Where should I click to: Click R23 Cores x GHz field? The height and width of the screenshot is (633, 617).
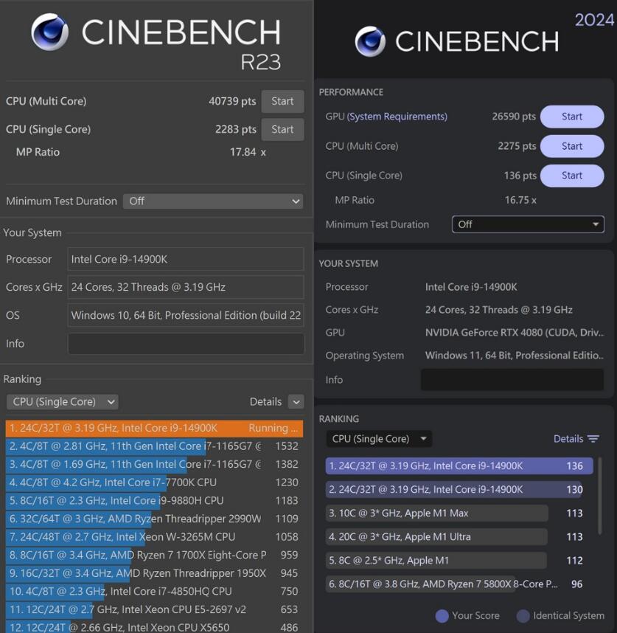click(x=186, y=287)
